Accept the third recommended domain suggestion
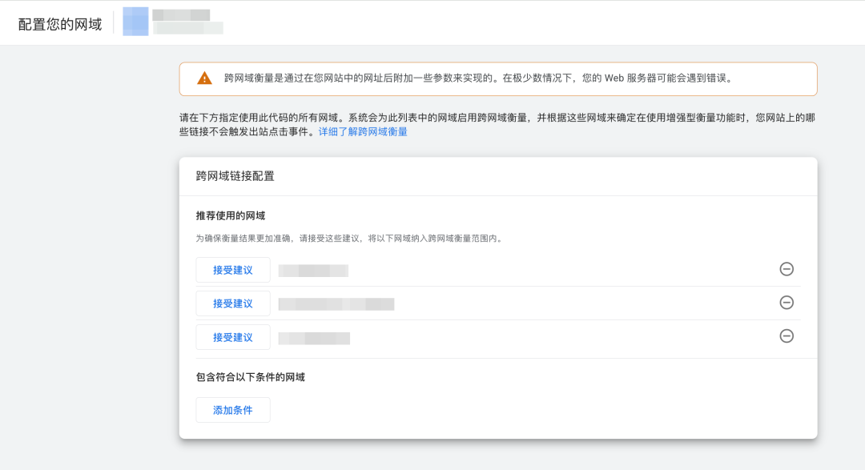865x470 pixels. pyautogui.click(x=233, y=337)
